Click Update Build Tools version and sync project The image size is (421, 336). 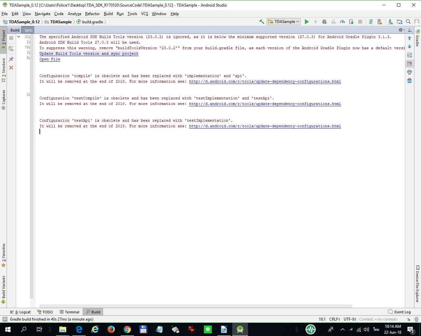[89, 54]
